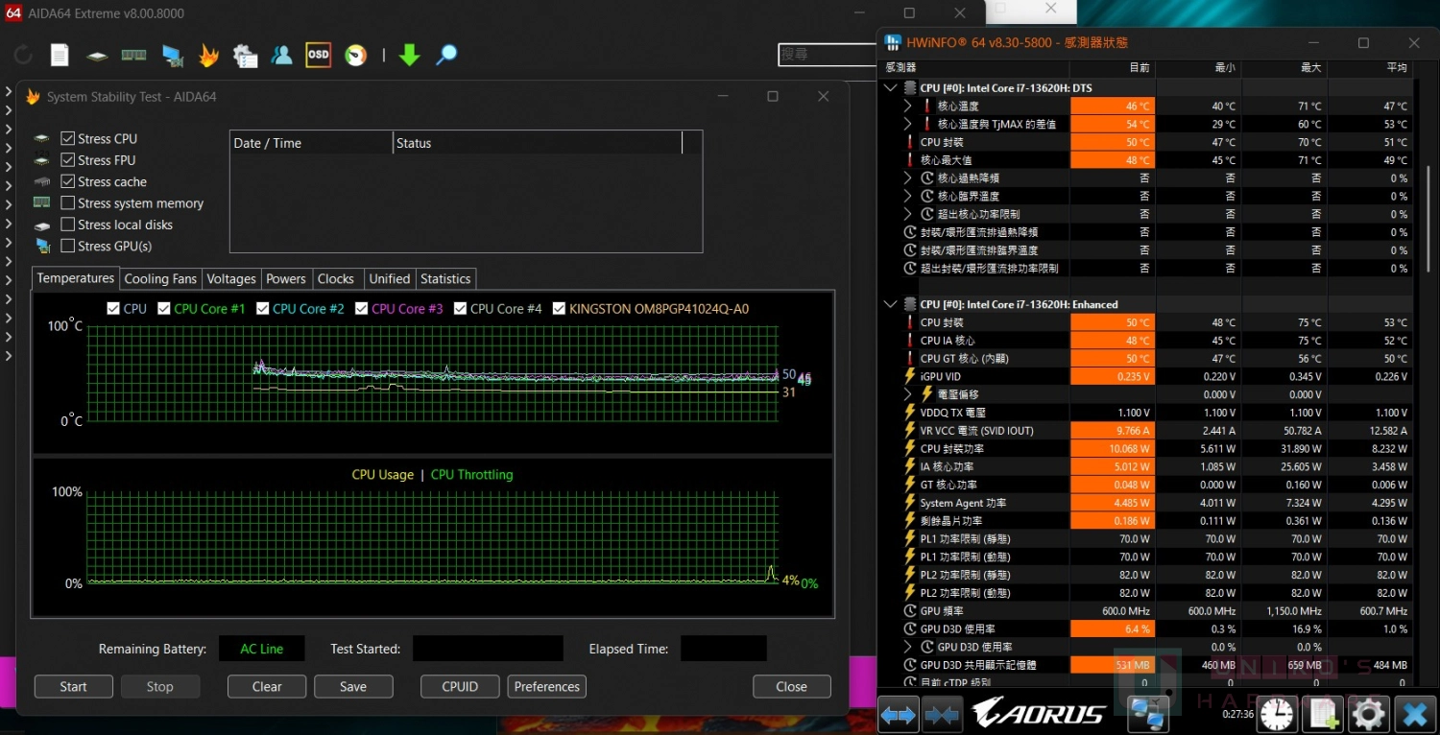Switch to the Powers tab
Viewport: 1440px width, 735px height.
[286, 278]
